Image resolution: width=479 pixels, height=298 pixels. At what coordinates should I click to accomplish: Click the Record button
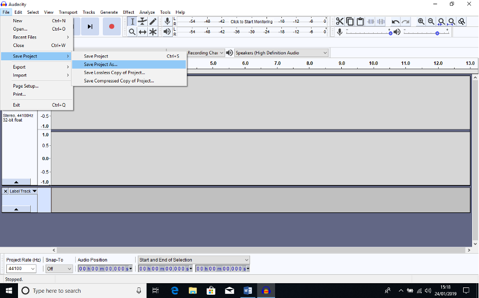[111, 26]
